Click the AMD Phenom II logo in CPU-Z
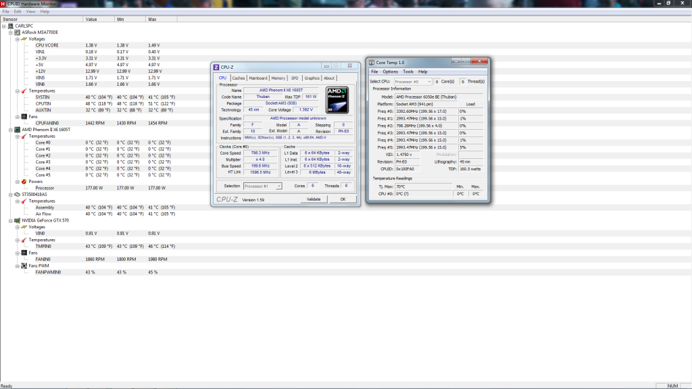Screen dimensions: 692x389 click(x=337, y=100)
